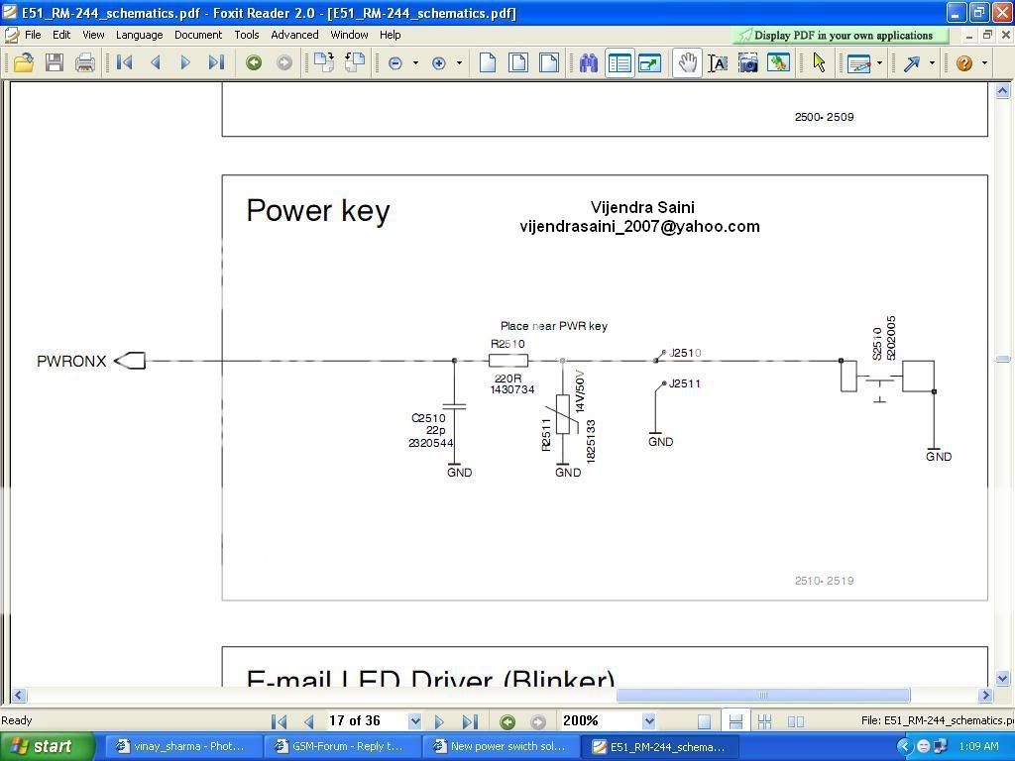Select the Snapshot camera tool

click(747, 63)
